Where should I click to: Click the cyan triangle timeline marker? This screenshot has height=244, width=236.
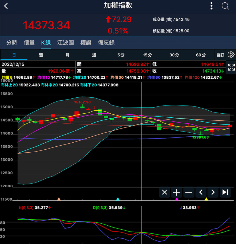[x=118, y=199]
